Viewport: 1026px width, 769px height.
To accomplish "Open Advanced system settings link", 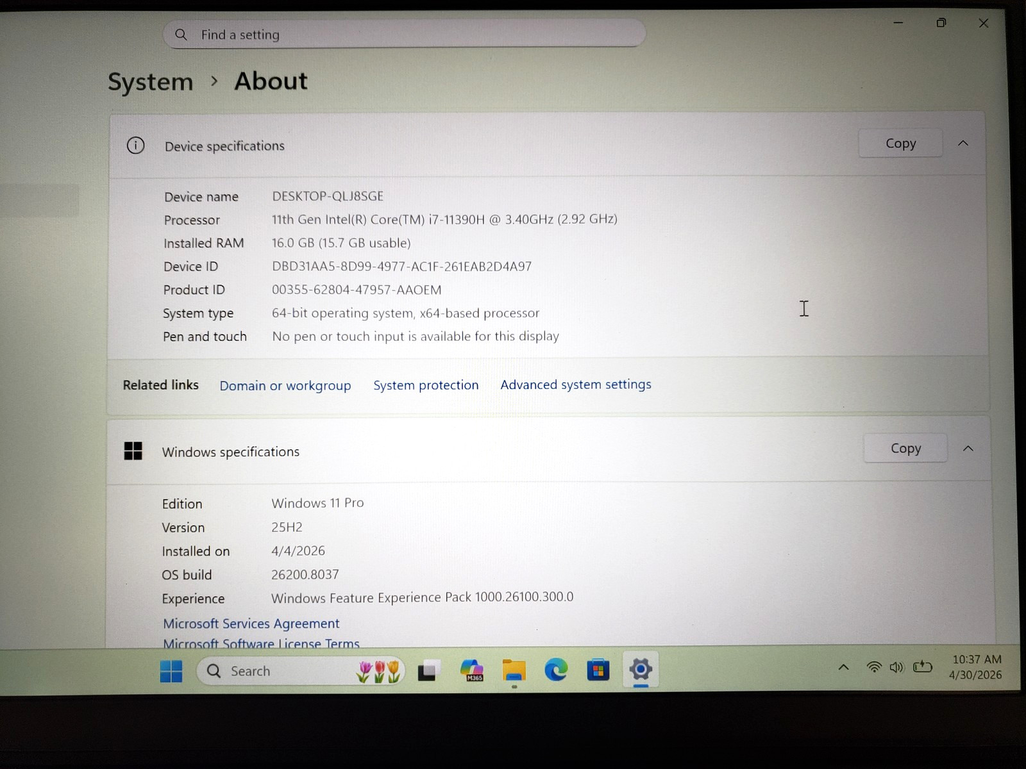I will click(x=576, y=384).
